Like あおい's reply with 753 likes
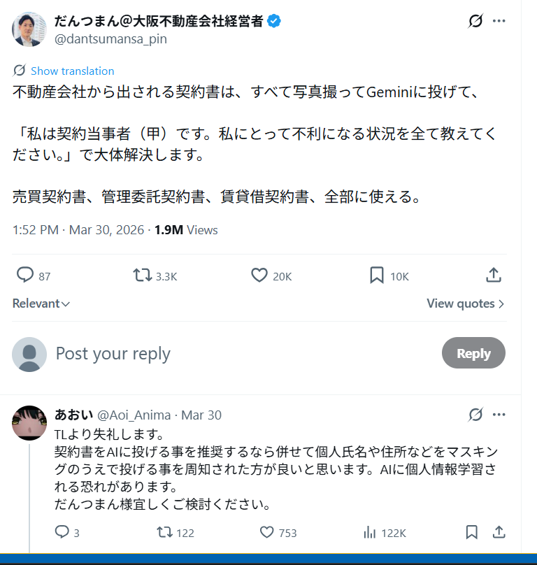The image size is (537, 565). pyautogui.click(x=267, y=533)
